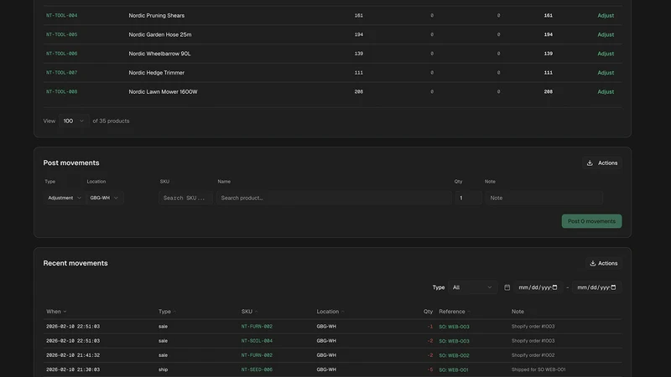Select 'of 35 products' count text

click(111, 121)
